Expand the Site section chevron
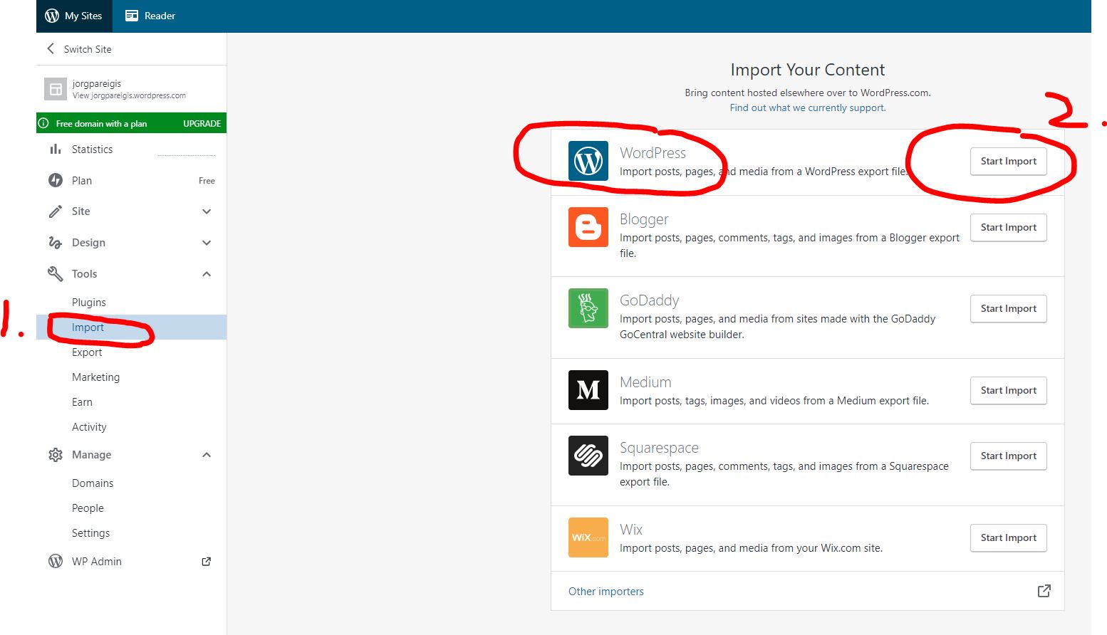The height and width of the screenshot is (635, 1107). [x=207, y=211]
